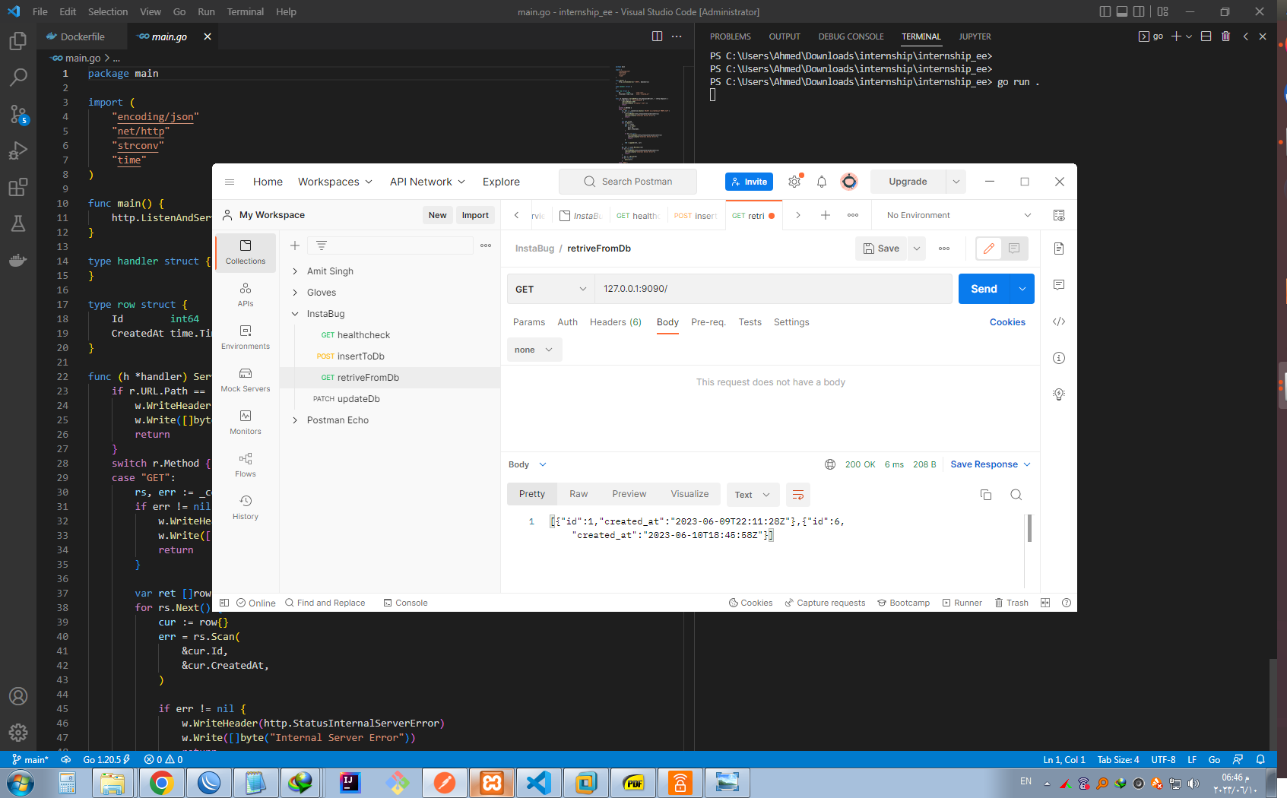This screenshot has height=798, width=1287.
Task: Open Postman APIs sidebar
Action: pos(246,294)
